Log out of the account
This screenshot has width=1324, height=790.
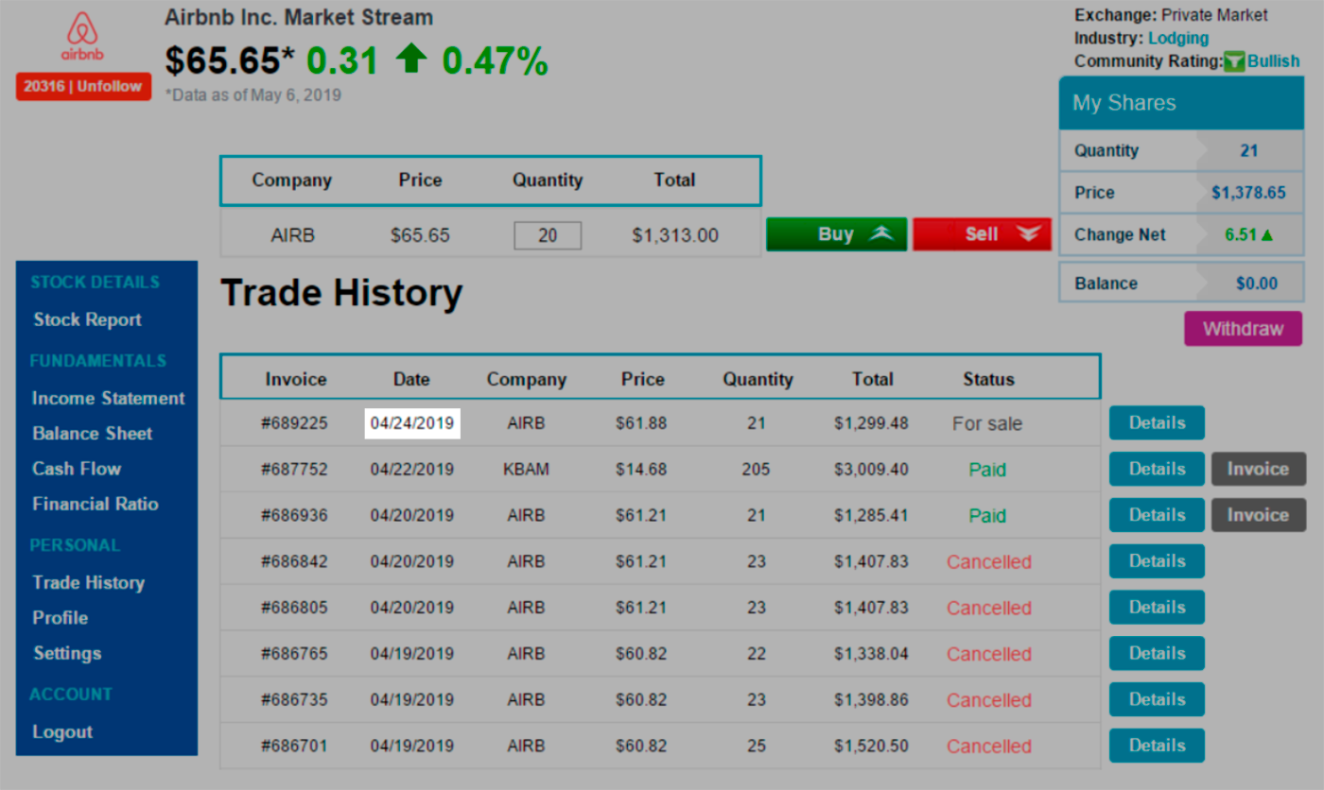62,731
